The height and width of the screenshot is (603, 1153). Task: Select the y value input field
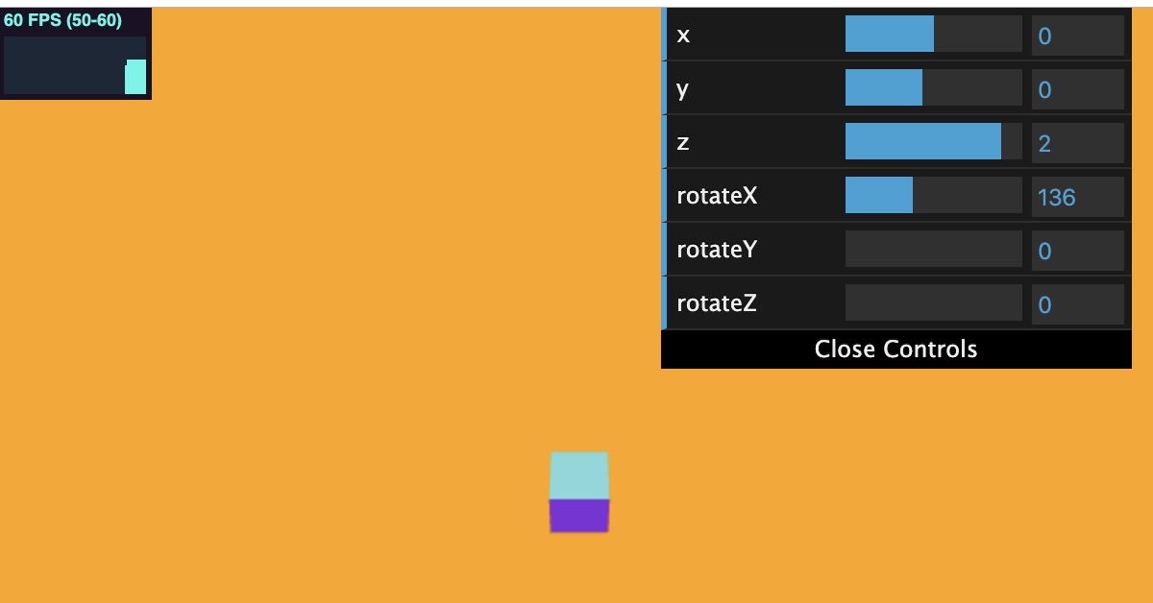(x=1077, y=89)
